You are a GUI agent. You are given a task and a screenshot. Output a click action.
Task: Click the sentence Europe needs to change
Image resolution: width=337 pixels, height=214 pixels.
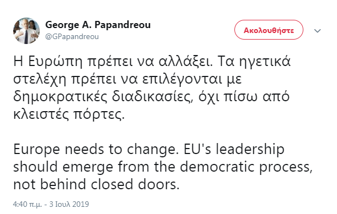coord(96,150)
